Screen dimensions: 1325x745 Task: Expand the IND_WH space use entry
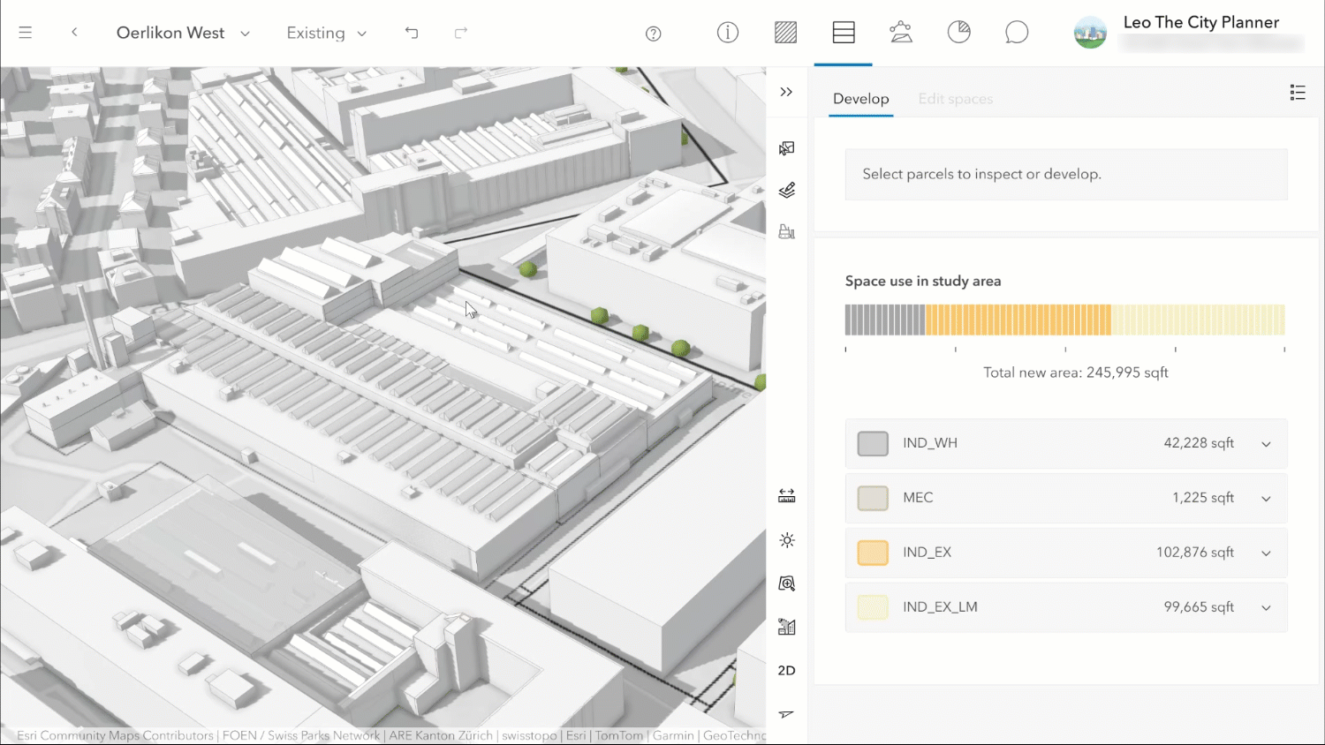click(x=1266, y=444)
